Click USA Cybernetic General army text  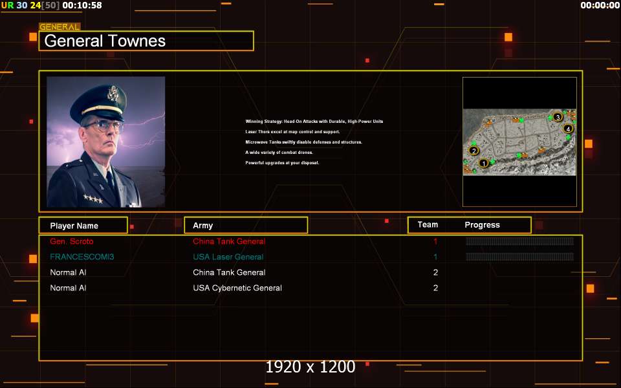(237, 288)
